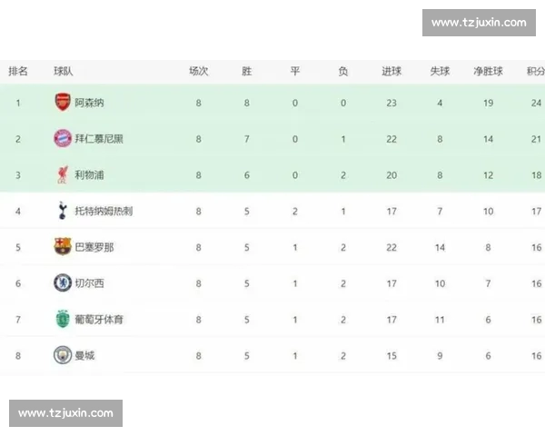Click the 排名 column header
The image size is (545, 436).
(x=18, y=71)
